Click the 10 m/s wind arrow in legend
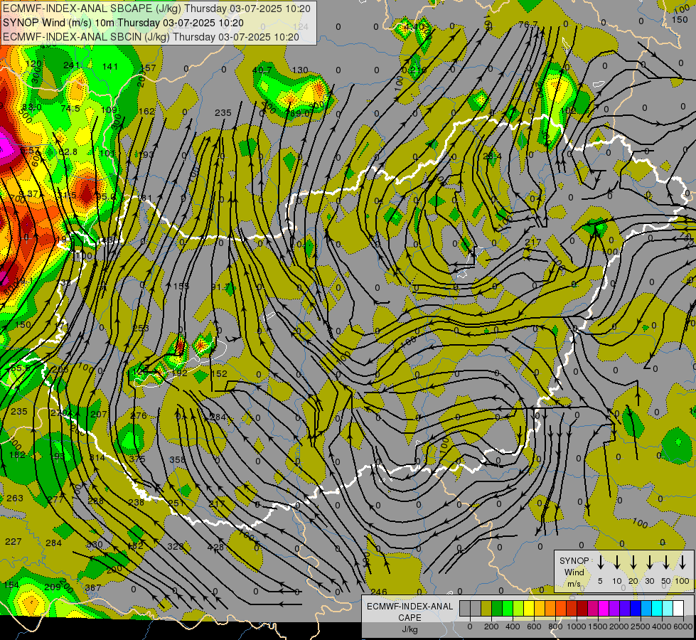This screenshot has height=640, width=696. click(616, 562)
